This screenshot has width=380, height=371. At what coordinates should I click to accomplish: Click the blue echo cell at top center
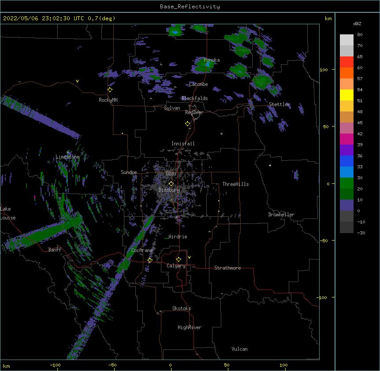coord(175,32)
